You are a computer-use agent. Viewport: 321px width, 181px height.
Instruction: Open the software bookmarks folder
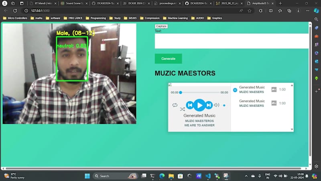pyautogui.click(x=53, y=18)
